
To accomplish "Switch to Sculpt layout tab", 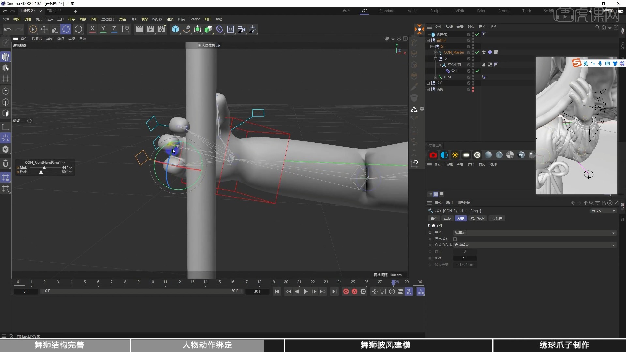I will (435, 11).
